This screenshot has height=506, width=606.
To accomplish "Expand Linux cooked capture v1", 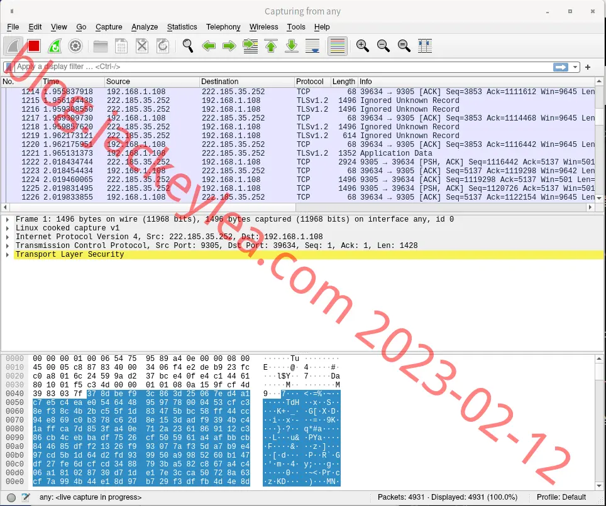I will point(8,228).
